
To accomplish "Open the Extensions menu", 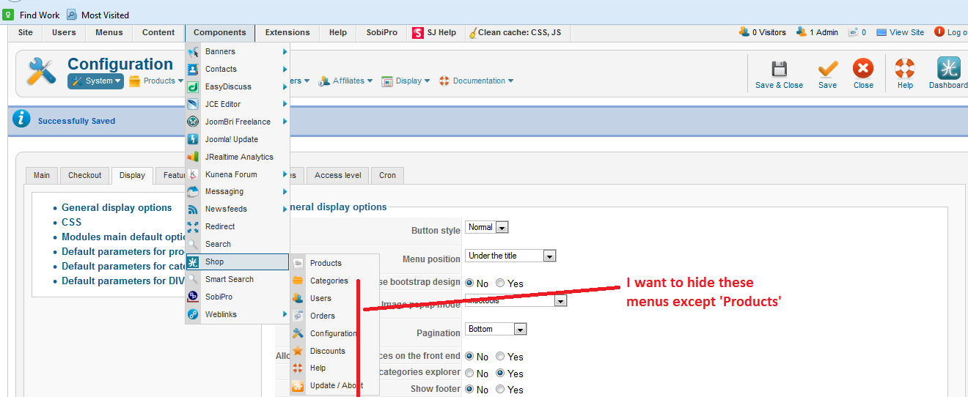I will click(x=287, y=33).
